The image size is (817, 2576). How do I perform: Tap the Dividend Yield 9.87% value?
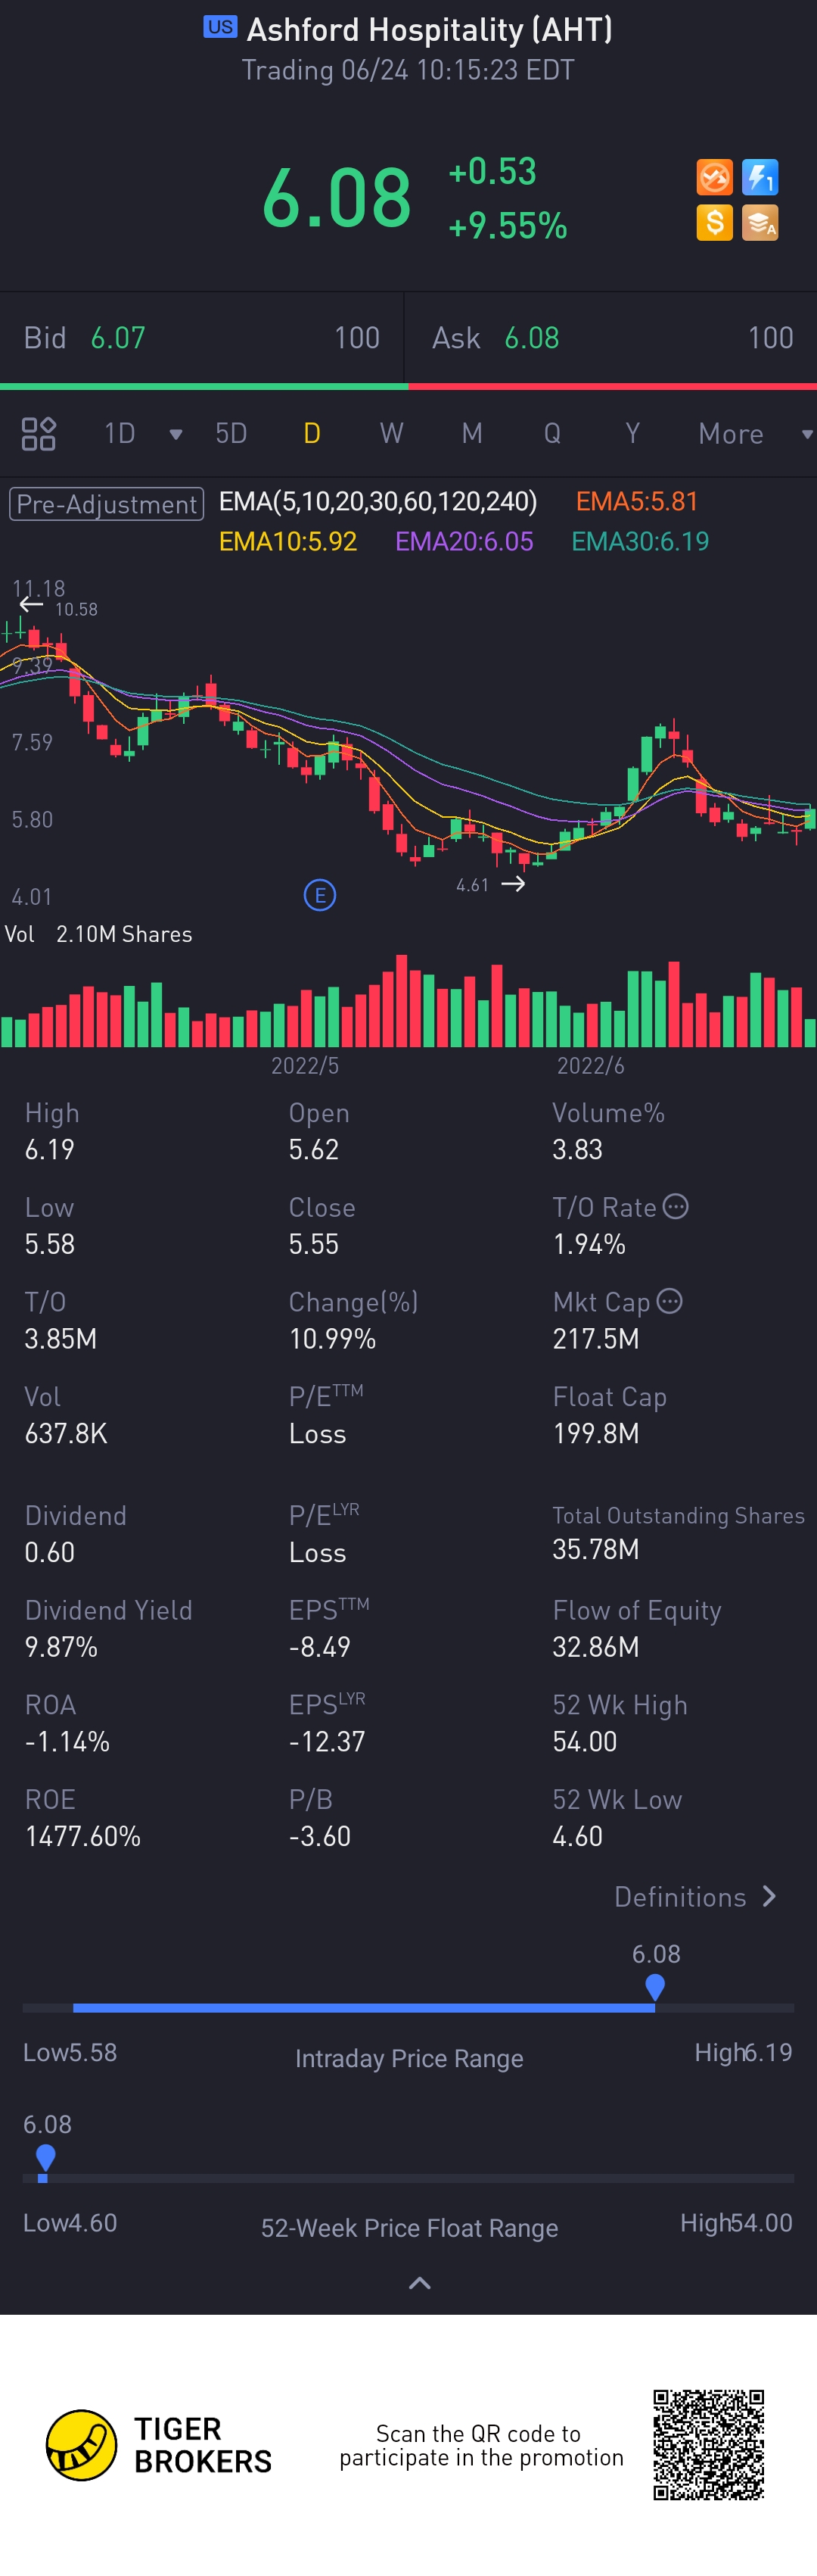(61, 1647)
